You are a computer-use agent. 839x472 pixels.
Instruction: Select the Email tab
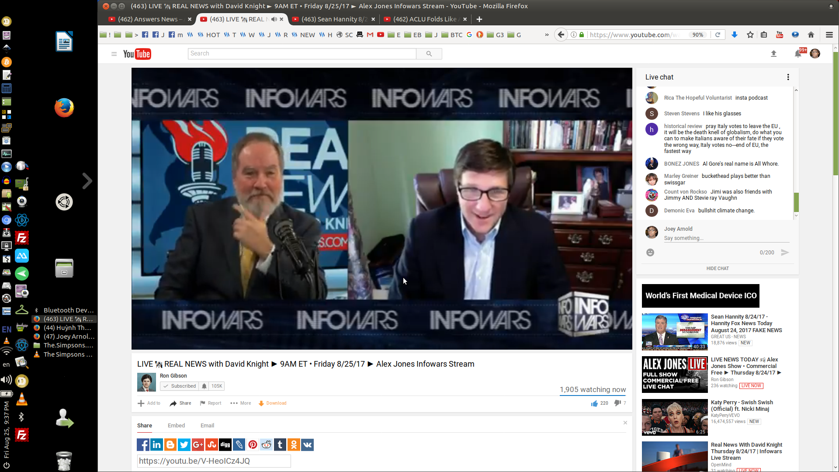pos(207,425)
